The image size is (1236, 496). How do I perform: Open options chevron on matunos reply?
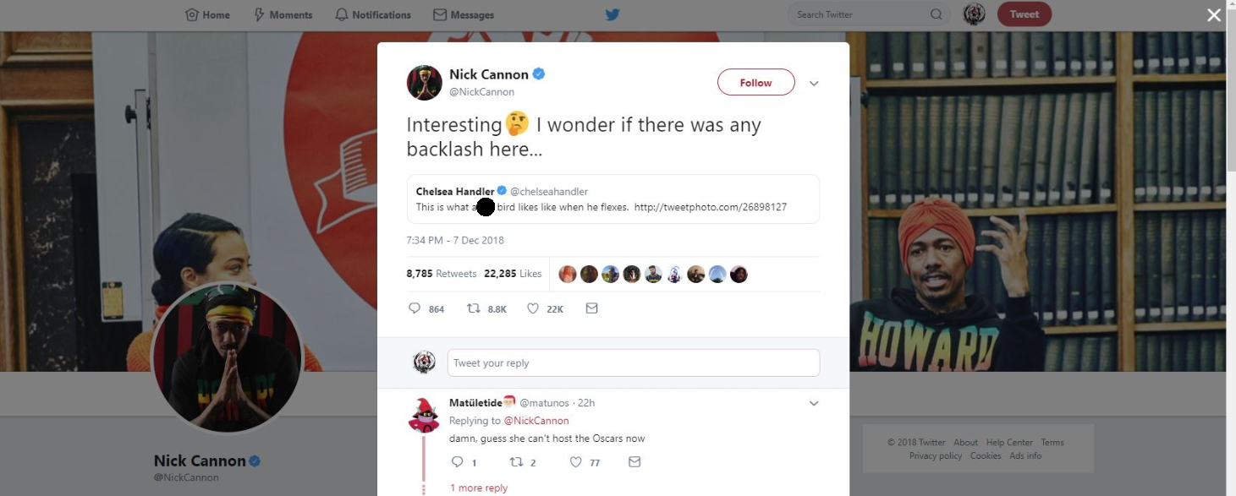click(814, 403)
